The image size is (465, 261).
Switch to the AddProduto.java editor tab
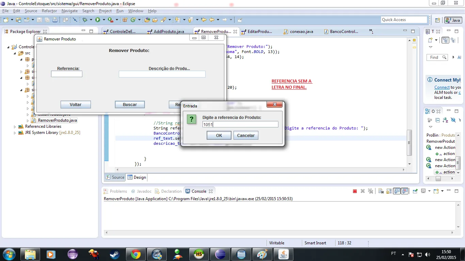pyautogui.click(x=169, y=32)
